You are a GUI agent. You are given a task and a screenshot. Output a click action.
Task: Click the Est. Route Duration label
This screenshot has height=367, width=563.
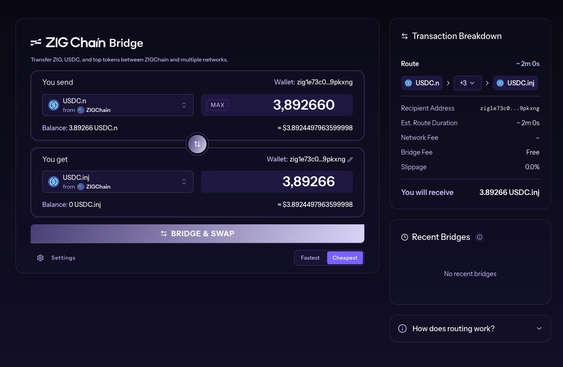point(429,123)
